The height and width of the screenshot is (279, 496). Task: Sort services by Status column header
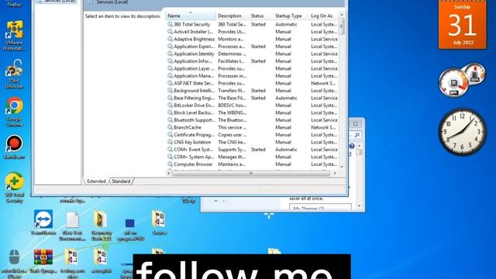click(261, 15)
